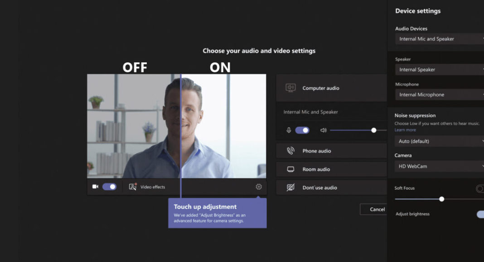This screenshot has width=484, height=262.
Task: Click the Phone audio handset icon
Action: pos(290,151)
